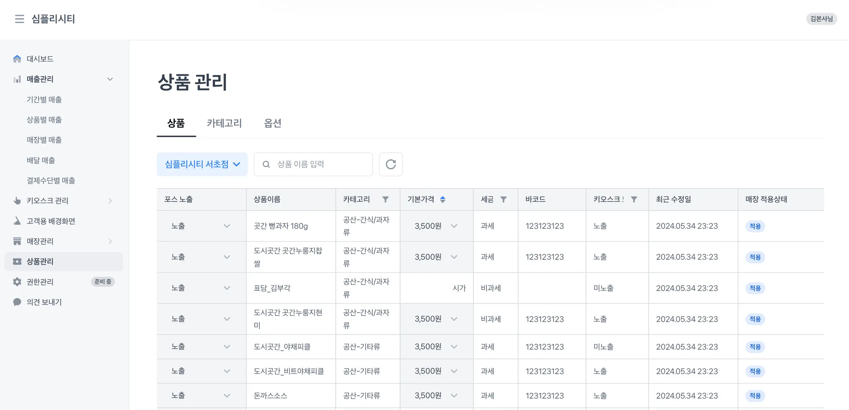
Task: Click 시가 price of 표담_김부각
Action: pos(459,288)
